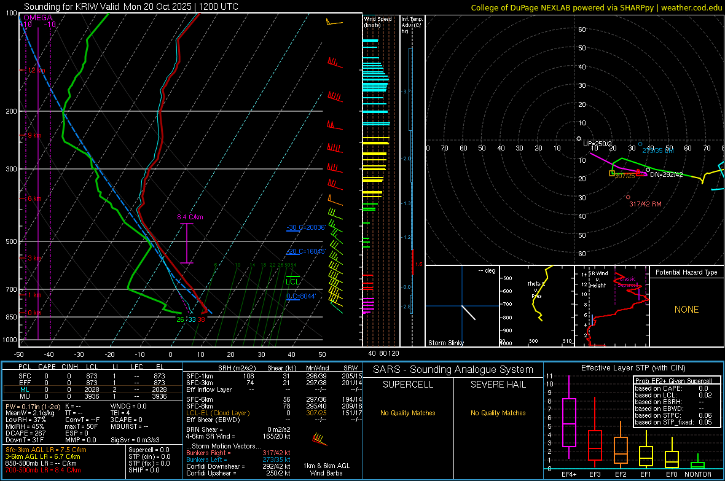725x481 pixels.
Task: Click the Prob EF2+ Given Supercell header
Action: (x=673, y=381)
